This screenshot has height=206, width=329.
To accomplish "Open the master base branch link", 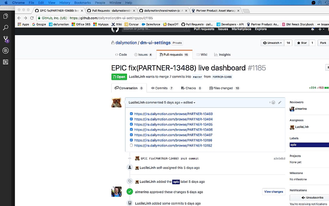I will coord(197,77).
